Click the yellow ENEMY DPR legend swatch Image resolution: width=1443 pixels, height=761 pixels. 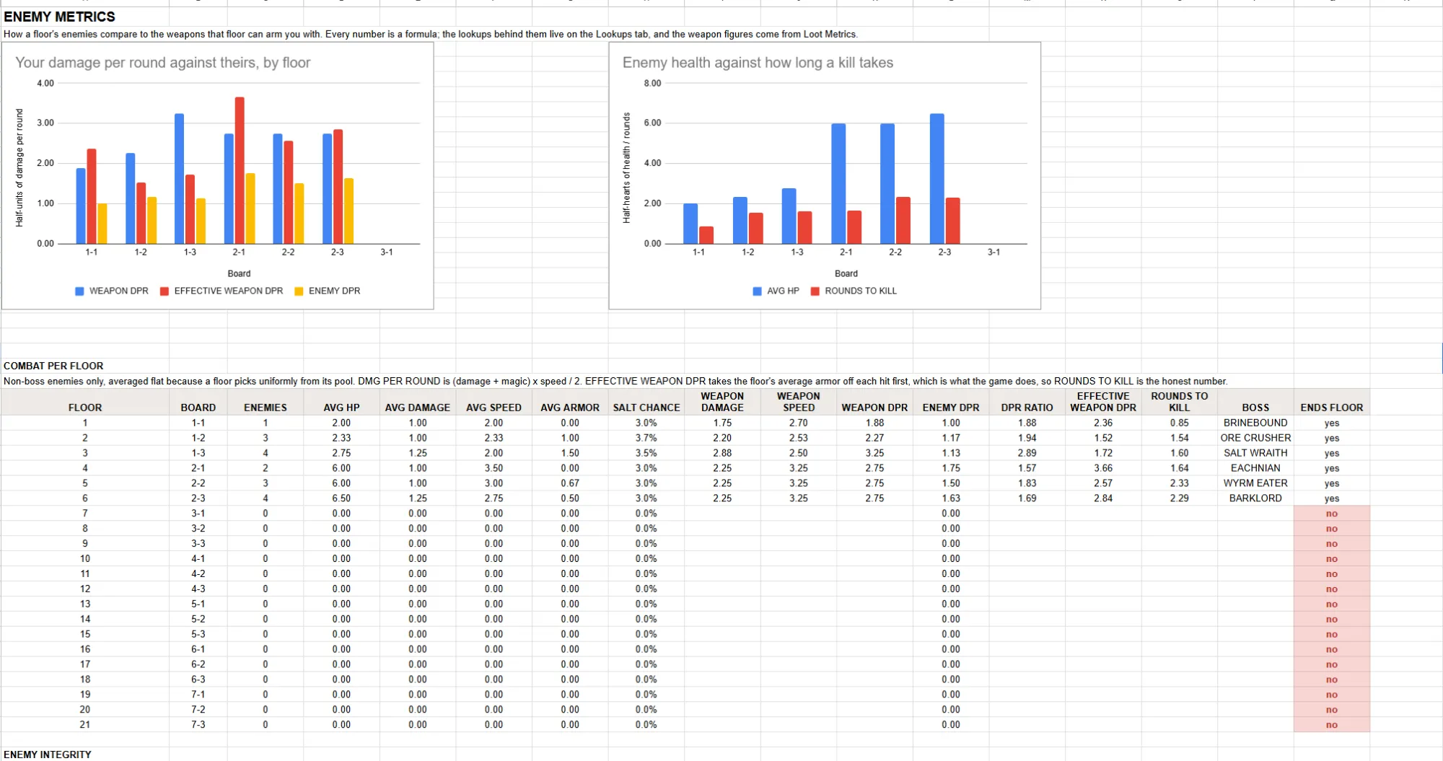299,291
